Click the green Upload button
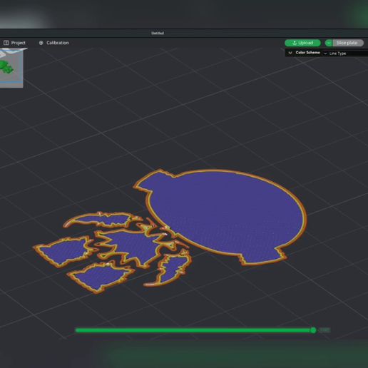The image size is (368, 368). [302, 43]
